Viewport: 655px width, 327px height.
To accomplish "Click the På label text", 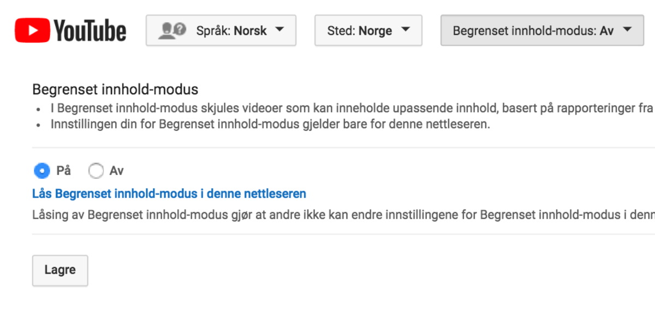I will tap(63, 171).
